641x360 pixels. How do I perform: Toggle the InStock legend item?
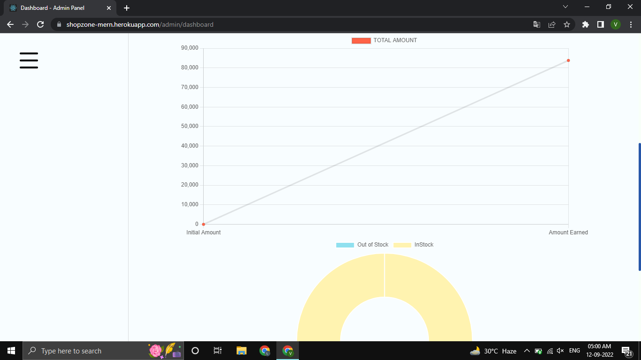413,245
